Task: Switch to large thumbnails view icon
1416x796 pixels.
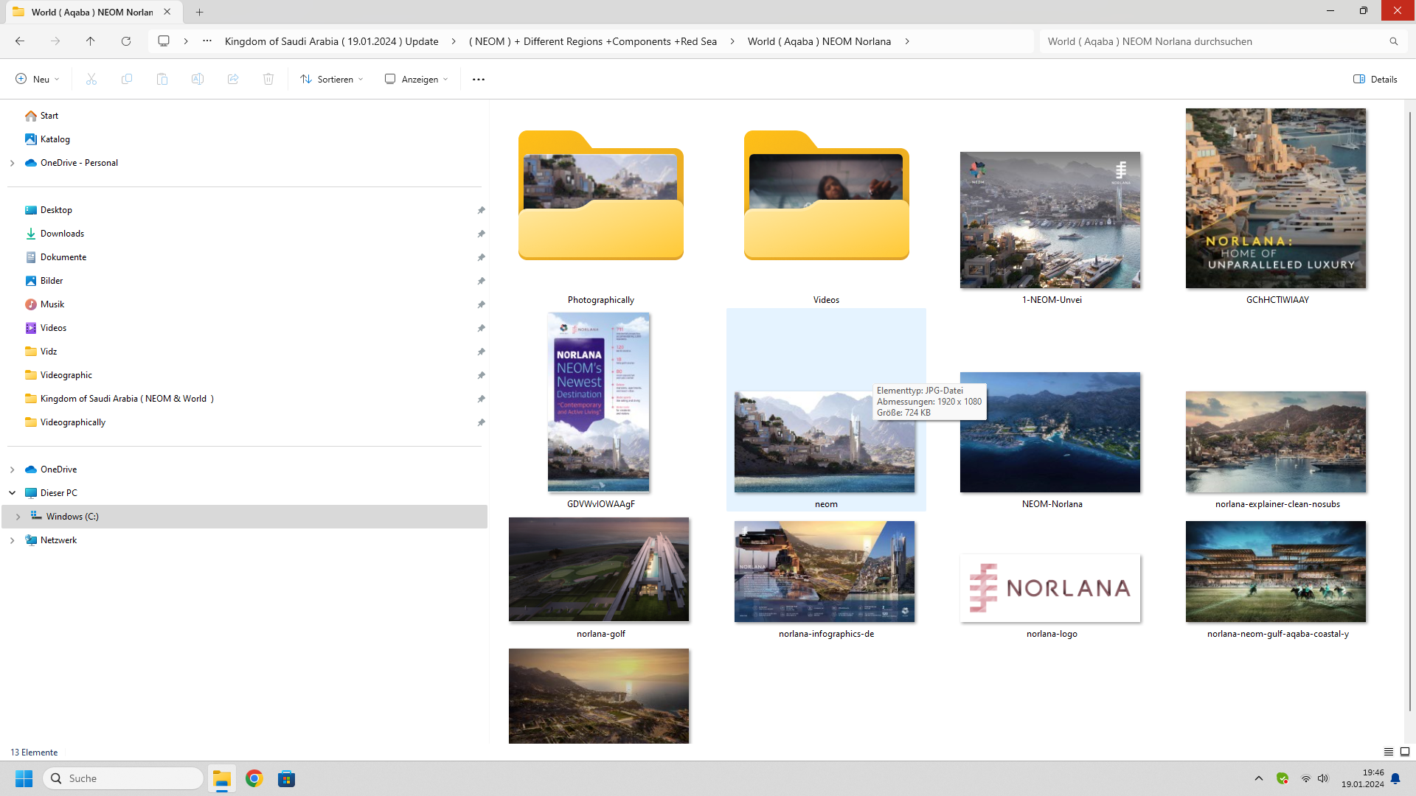Action: pos(1405,752)
